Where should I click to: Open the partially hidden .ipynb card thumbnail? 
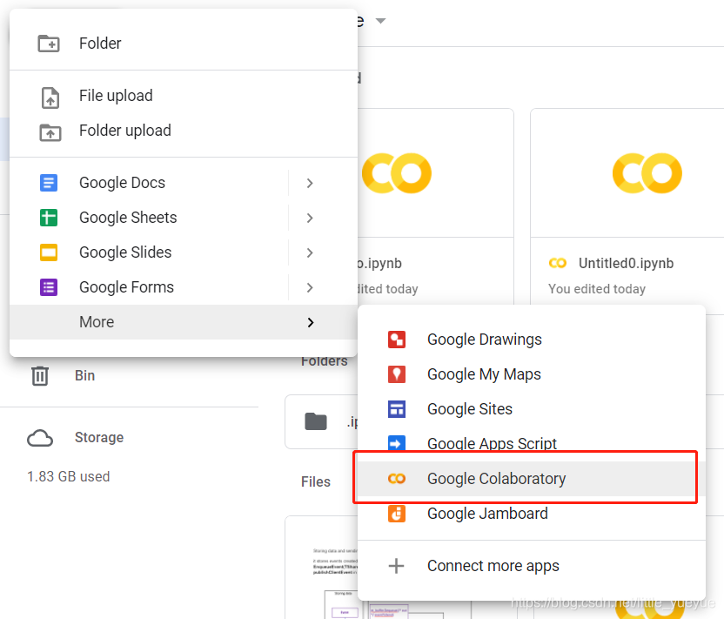(435, 173)
